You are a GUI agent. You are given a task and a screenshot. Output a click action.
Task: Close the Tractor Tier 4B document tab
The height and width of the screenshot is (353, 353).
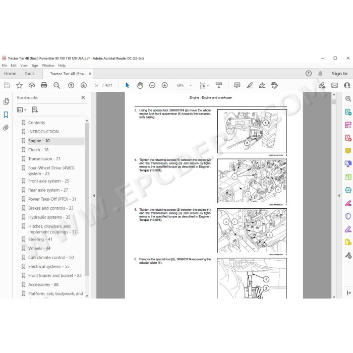tap(90, 74)
